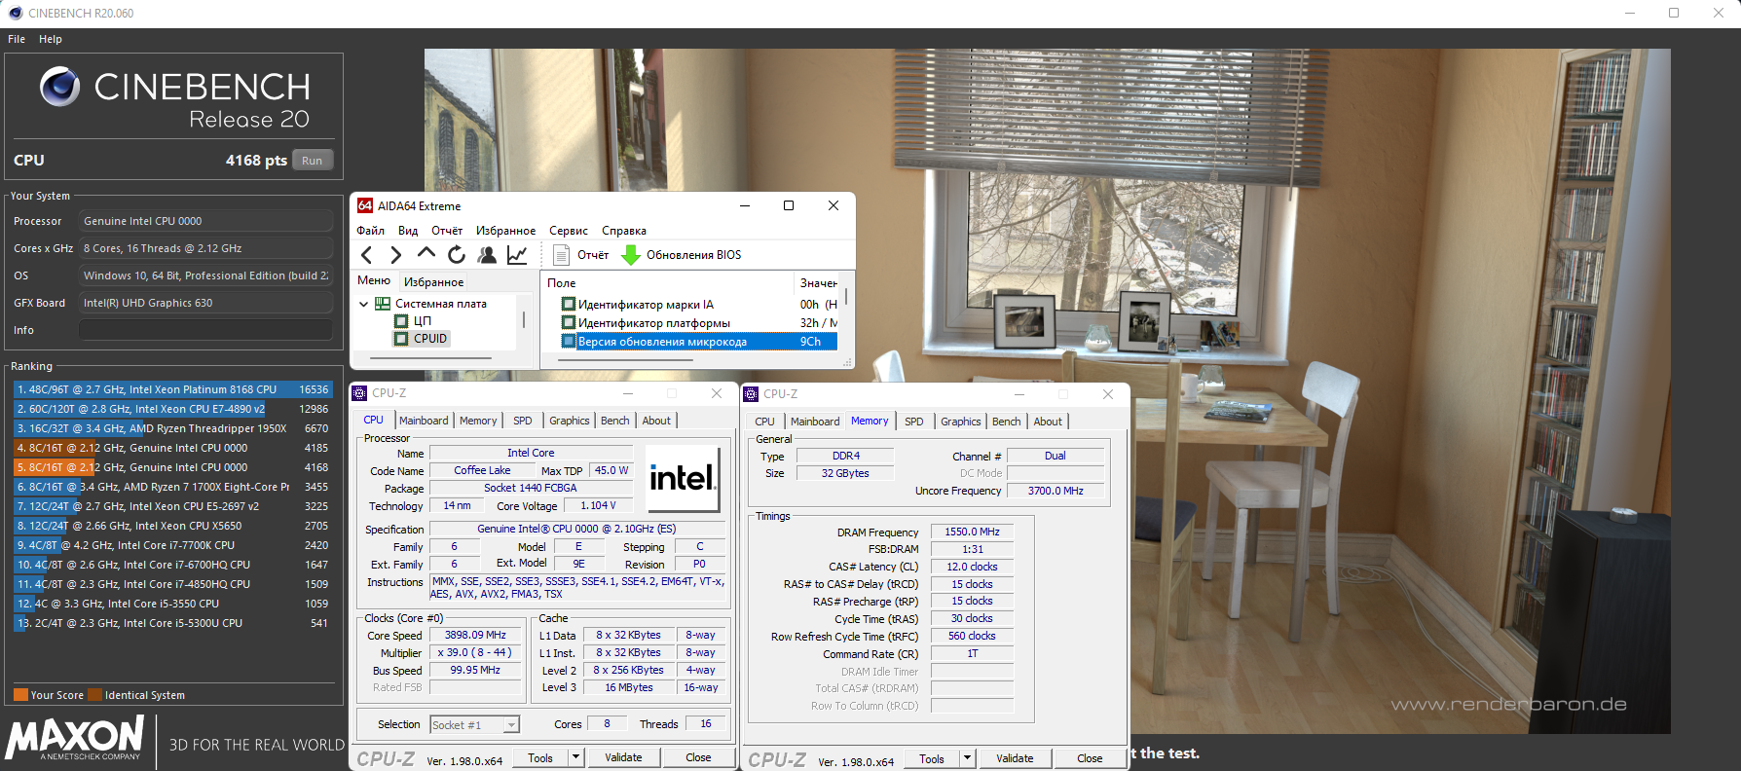The width and height of the screenshot is (1741, 771).
Task: Click the horizontal scrollbar under the AIDA64 tree
Action: tap(428, 358)
